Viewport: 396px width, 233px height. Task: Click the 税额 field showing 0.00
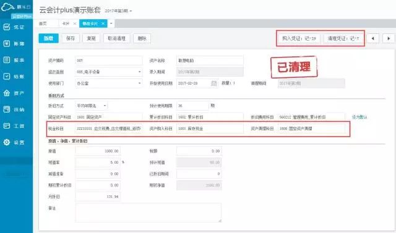coord(199,151)
